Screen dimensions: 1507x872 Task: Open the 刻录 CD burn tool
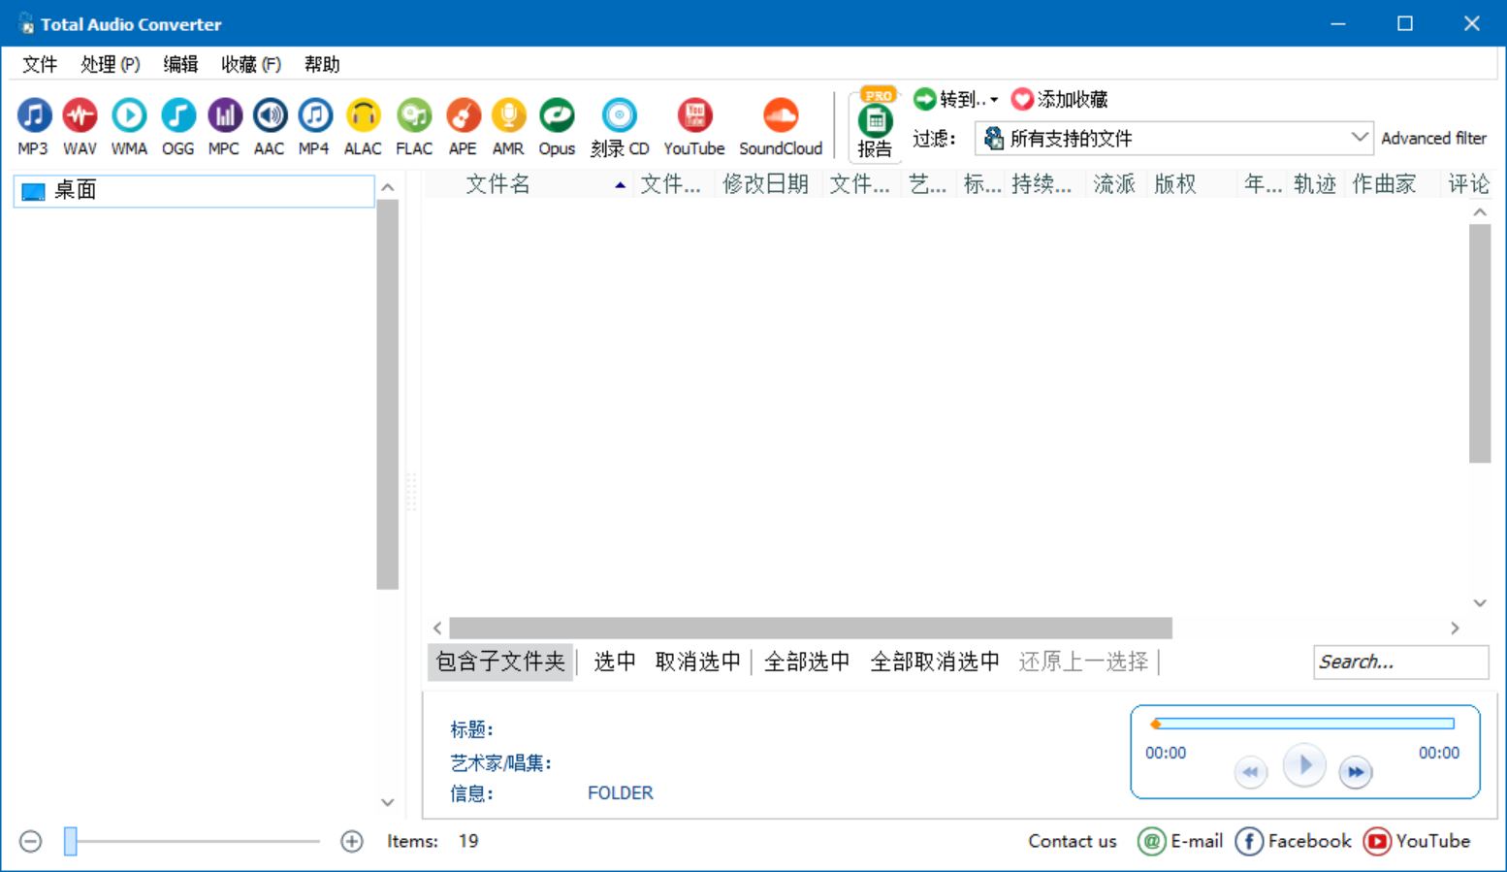click(620, 125)
